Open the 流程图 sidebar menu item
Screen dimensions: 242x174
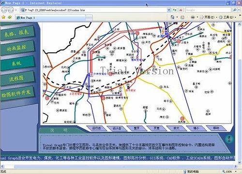tap(17, 78)
